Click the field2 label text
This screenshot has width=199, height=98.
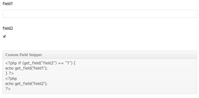(8, 28)
